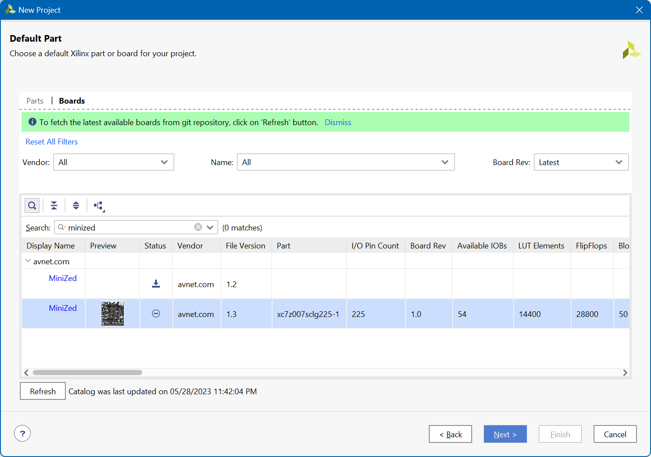Screen dimensions: 651x457
Task: Click the catalog last updated timestamp text
Action: pos(163,391)
